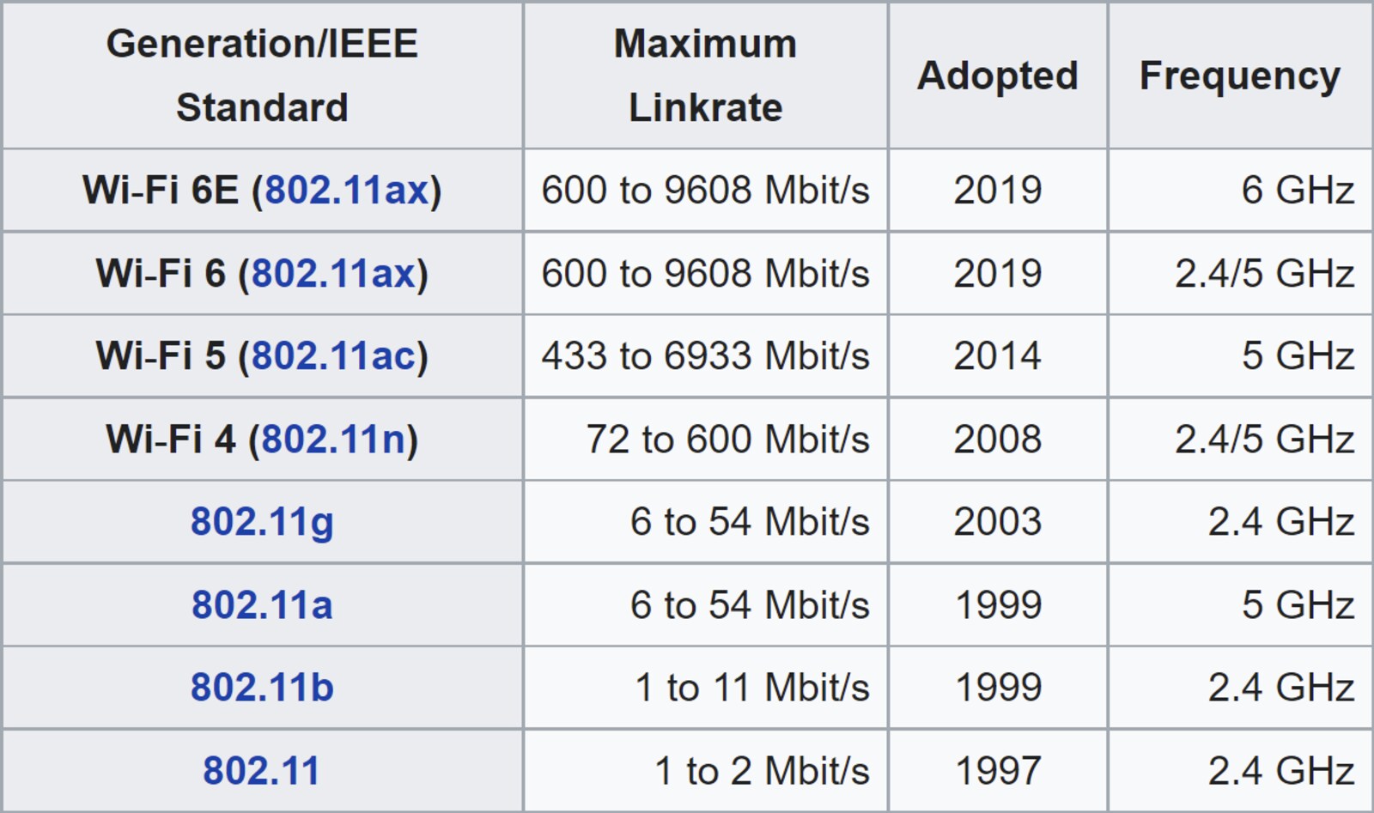Click the 2008 adopted year cell
The width and height of the screenshot is (1374, 813).
[997, 440]
